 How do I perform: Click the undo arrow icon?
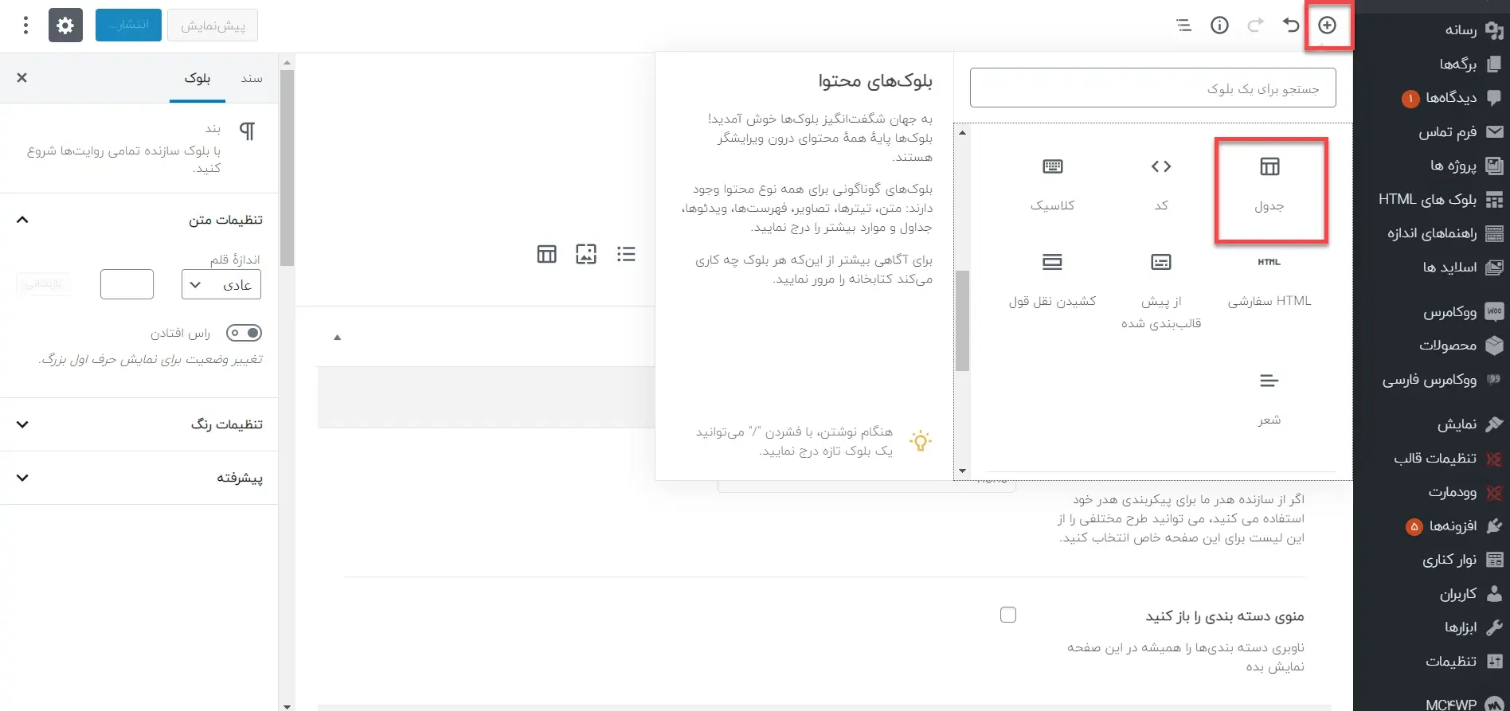[x=1291, y=25]
